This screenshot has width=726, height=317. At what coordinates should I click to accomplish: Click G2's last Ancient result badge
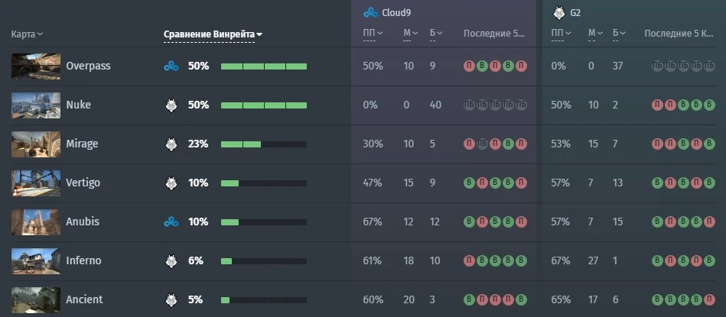coord(709,299)
